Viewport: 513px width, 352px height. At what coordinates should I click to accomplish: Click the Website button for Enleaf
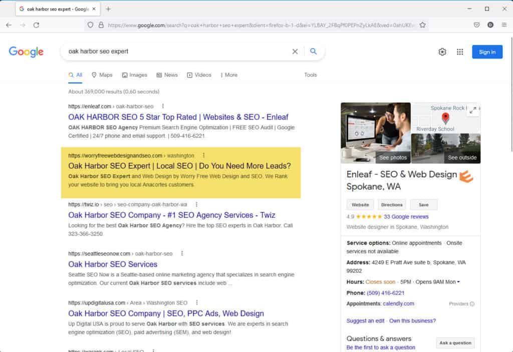[x=360, y=205]
